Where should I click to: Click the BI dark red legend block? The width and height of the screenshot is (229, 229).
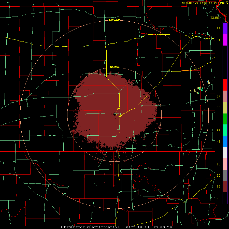(225, 187)
